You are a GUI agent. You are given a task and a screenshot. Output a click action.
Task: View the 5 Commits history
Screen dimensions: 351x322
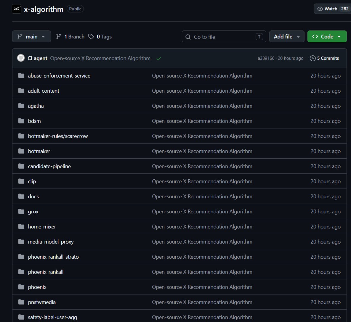(x=324, y=58)
